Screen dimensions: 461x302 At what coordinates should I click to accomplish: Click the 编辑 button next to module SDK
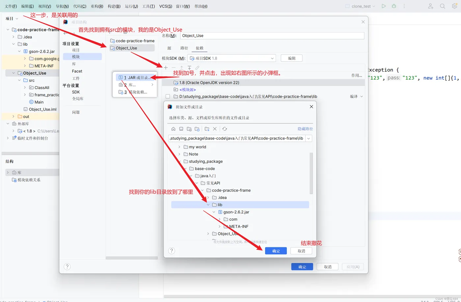tap(292, 58)
